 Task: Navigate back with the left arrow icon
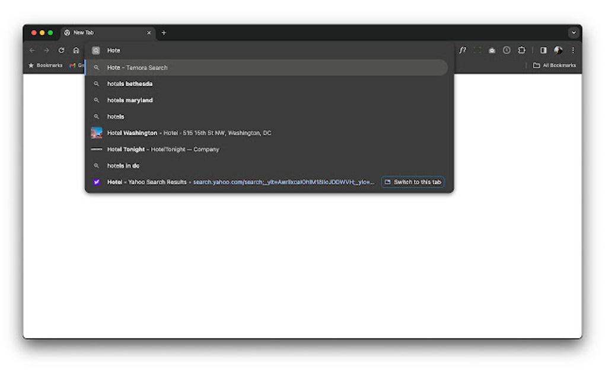pos(32,50)
